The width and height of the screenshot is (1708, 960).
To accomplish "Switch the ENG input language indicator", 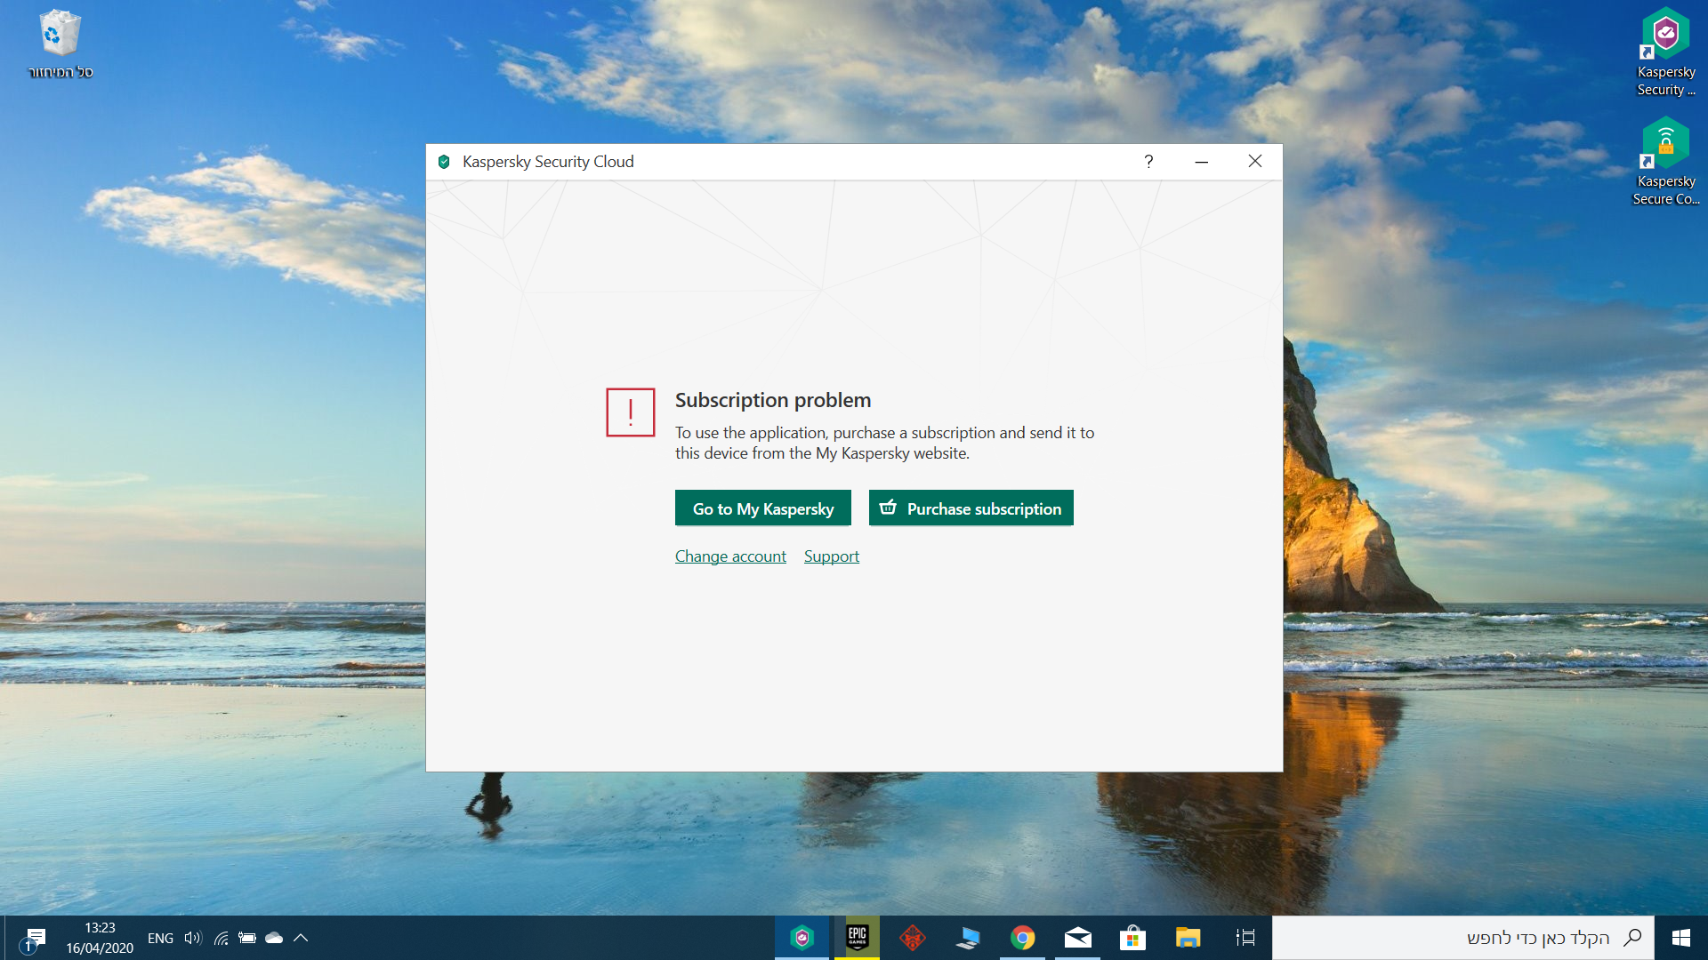I will [160, 939].
